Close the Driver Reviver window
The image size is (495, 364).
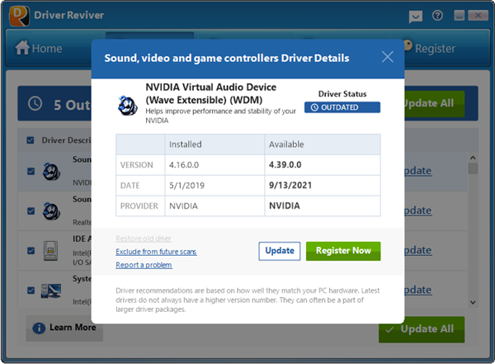click(478, 15)
